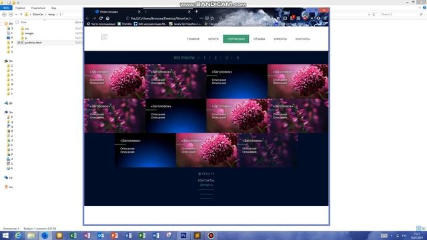Screen dimensions: 427x240
Task: Click the Bandicam record taskbar icon
Action: [211, 235]
